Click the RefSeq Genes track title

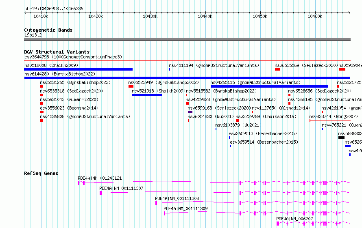click(41, 173)
